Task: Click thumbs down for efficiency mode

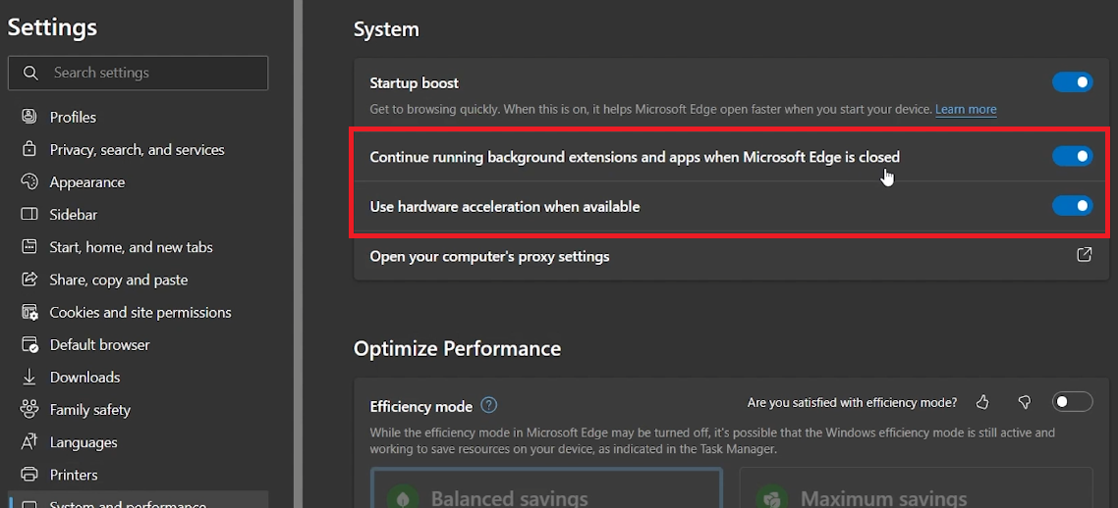Action: (x=1025, y=402)
